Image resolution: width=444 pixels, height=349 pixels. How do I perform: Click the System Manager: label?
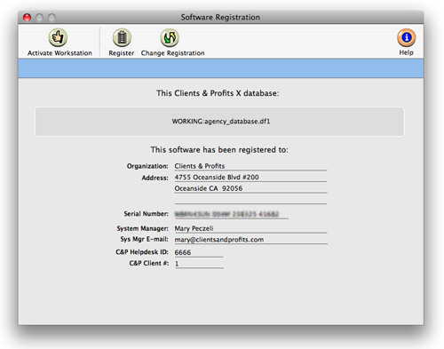142,228
